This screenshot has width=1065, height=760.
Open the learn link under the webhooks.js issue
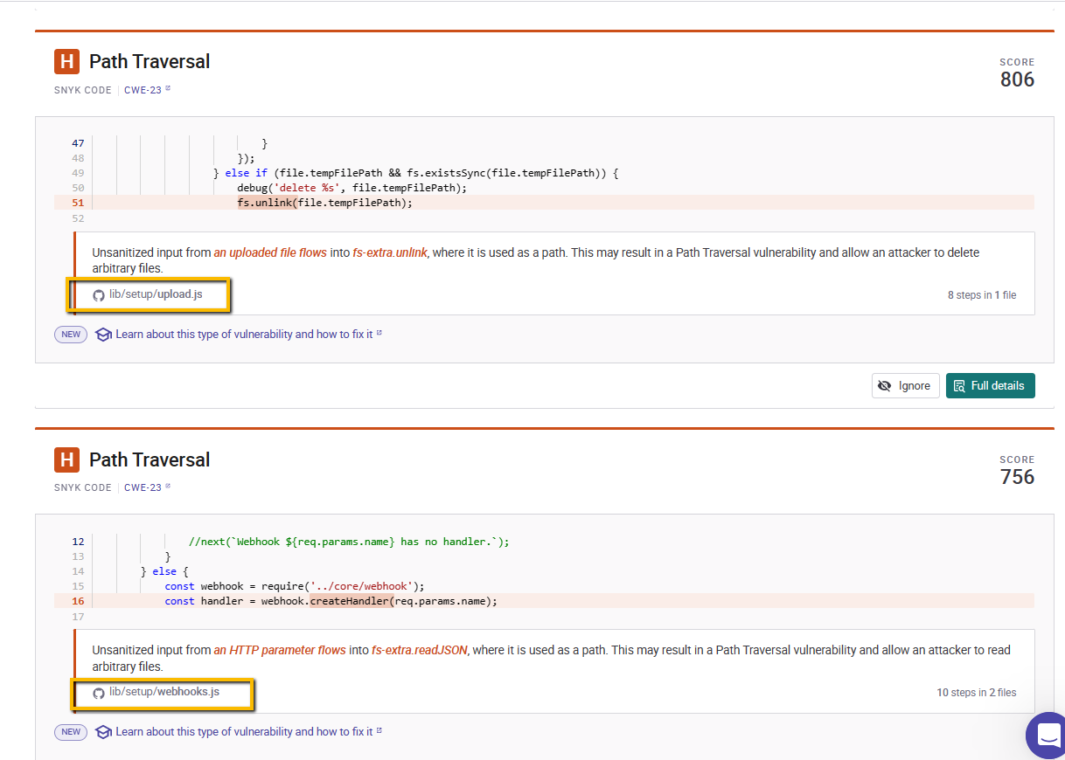[248, 731]
